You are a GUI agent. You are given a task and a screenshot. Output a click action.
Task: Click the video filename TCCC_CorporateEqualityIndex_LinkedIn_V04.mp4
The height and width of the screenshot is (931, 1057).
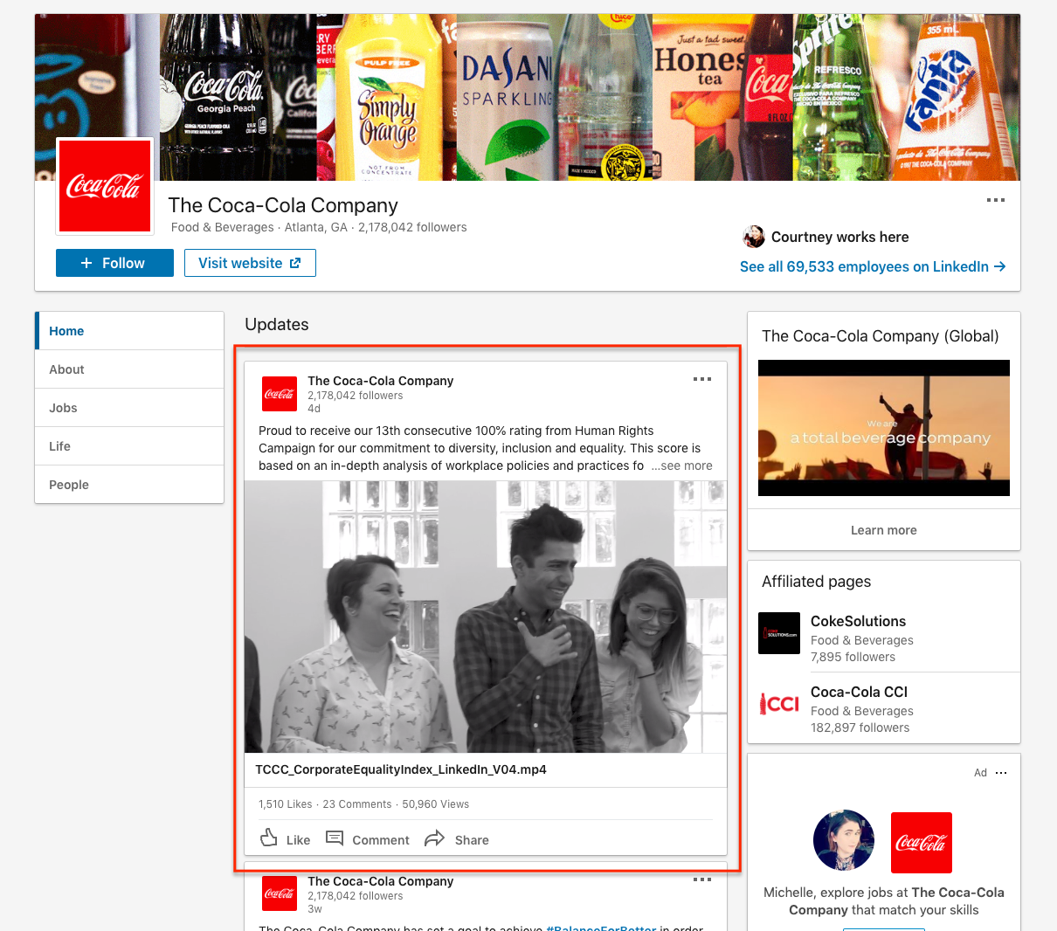[401, 769]
